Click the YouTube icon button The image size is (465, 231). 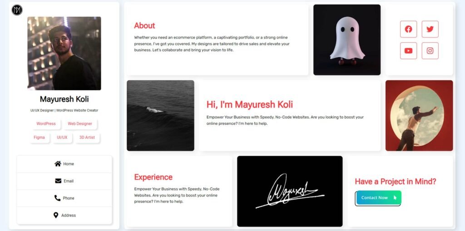point(408,51)
